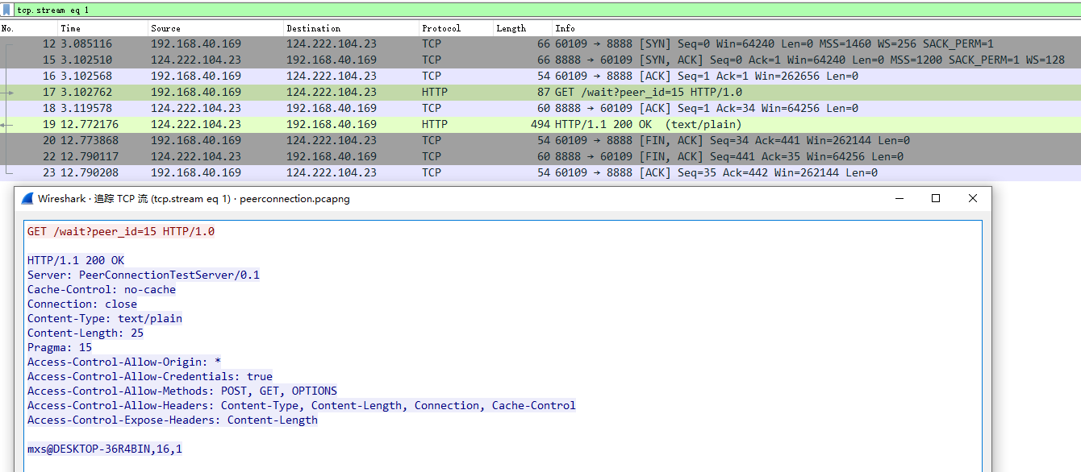This screenshot has height=472, width=1081.
Task: Click the display filter bookmark icon
Action: 6,10
